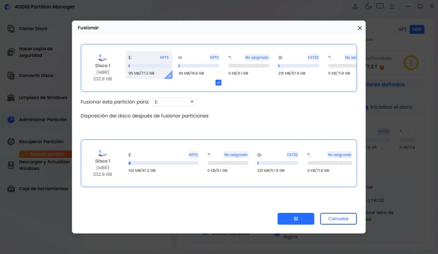
Task: Switch to the GPT tab
Action: coord(402,29)
